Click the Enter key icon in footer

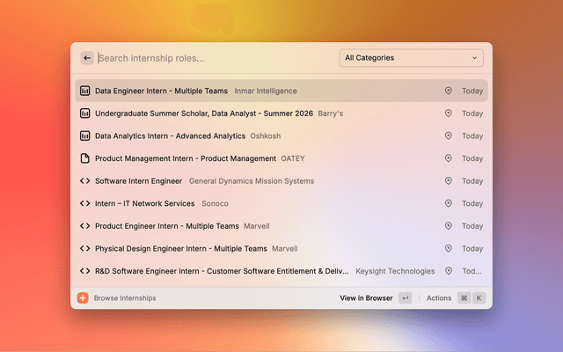[x=405, y=298]
